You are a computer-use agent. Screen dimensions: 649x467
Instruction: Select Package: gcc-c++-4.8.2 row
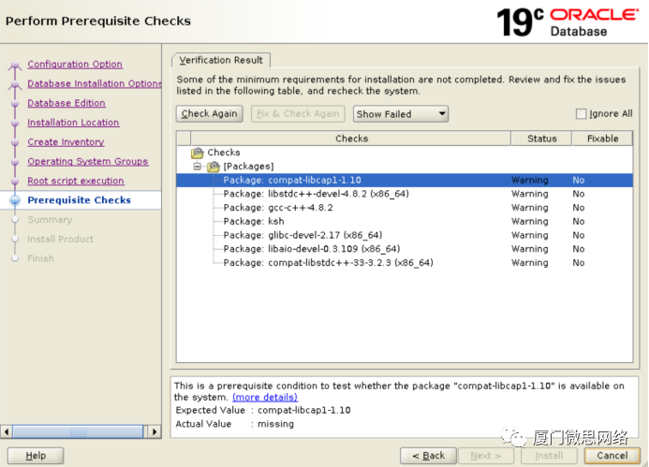[x=405, y=208]
